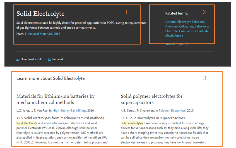Open the Polymer Electrolytes book link
236x148 pixels.
pos(172,111)
